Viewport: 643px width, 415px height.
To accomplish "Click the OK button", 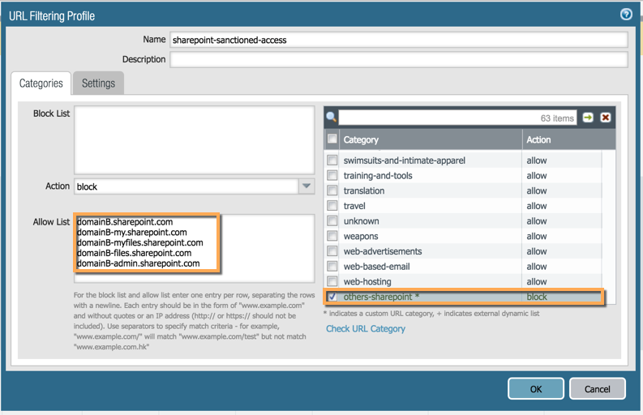I will pyautogui.click(x=535, y=388).
